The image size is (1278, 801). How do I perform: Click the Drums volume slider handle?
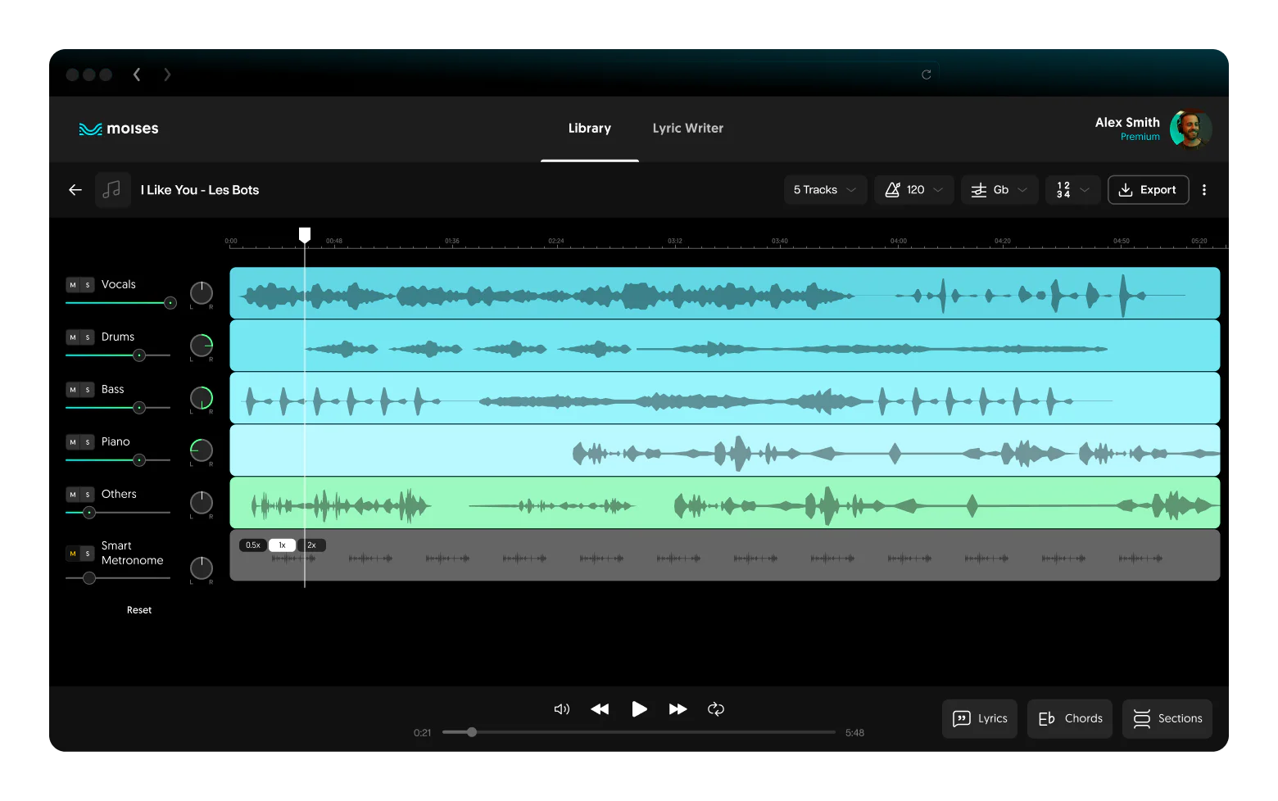click(x=139, y=355)
